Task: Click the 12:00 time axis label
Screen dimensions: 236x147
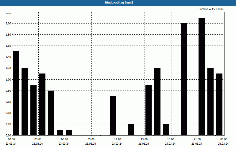Action: [x=117, y=139]
